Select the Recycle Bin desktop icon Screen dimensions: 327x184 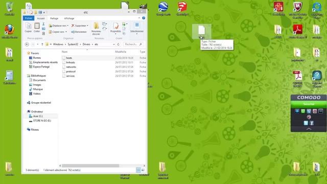pyautogui.click(x=10, y=9)
